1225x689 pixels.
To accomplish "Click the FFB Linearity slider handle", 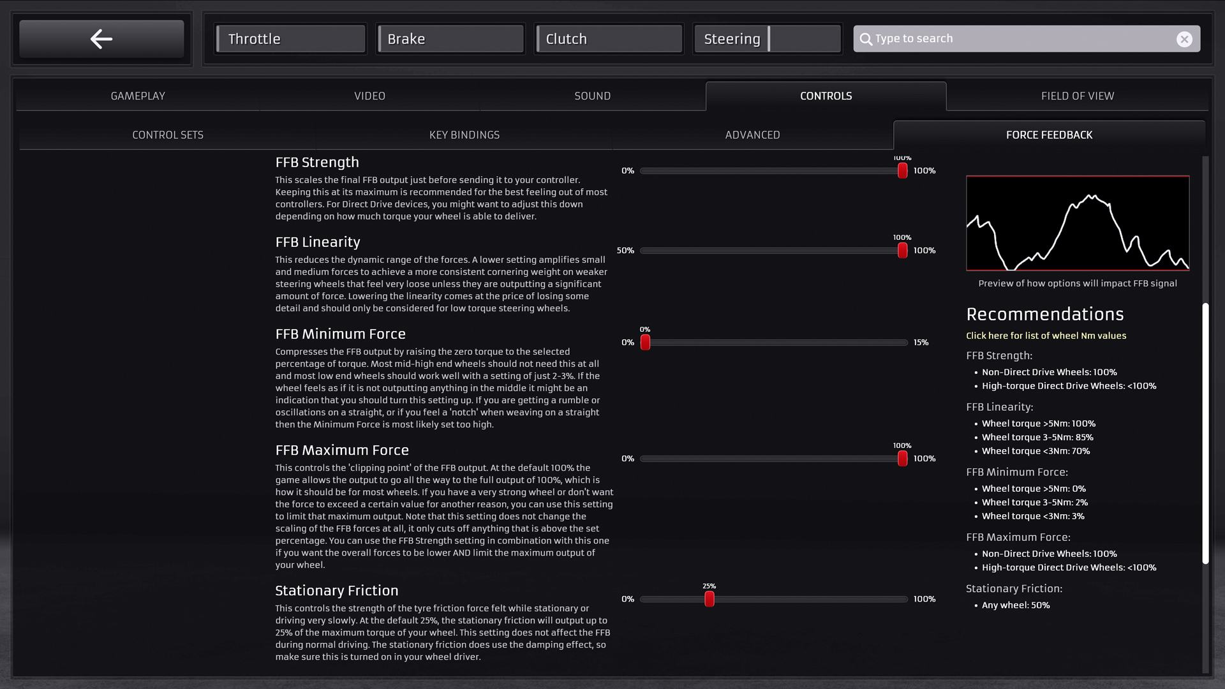I will pos(902,251).
